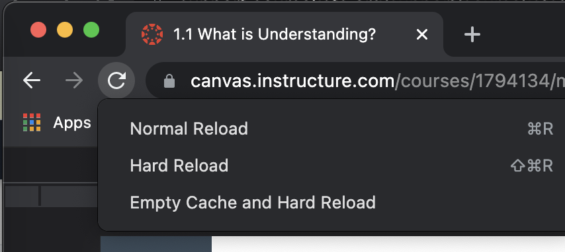Click the Canvas favicon in the tab

pyautogui.click(x=152, y=34)
